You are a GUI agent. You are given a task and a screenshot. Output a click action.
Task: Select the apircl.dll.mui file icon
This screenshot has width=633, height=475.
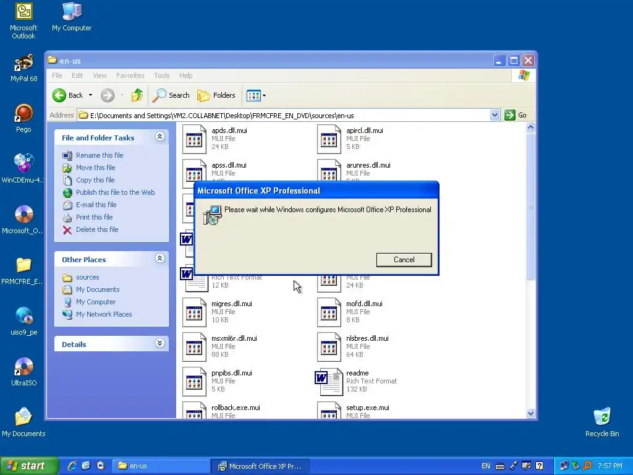pyautogui.click(x=329, y=139)
